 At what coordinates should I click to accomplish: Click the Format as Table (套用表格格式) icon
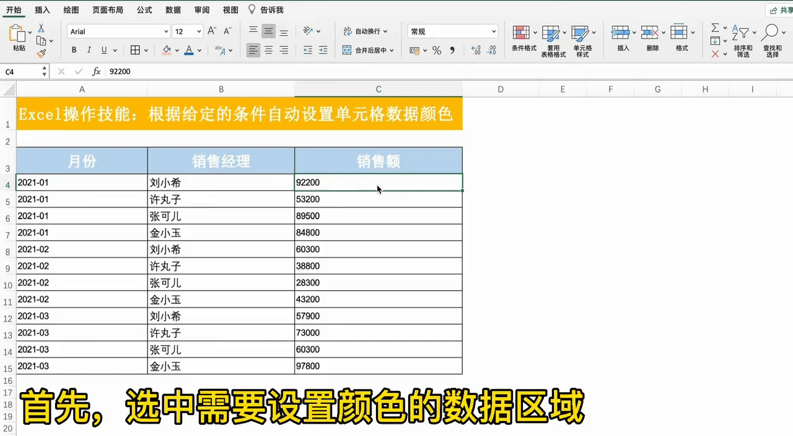click(x=551, y=33)
